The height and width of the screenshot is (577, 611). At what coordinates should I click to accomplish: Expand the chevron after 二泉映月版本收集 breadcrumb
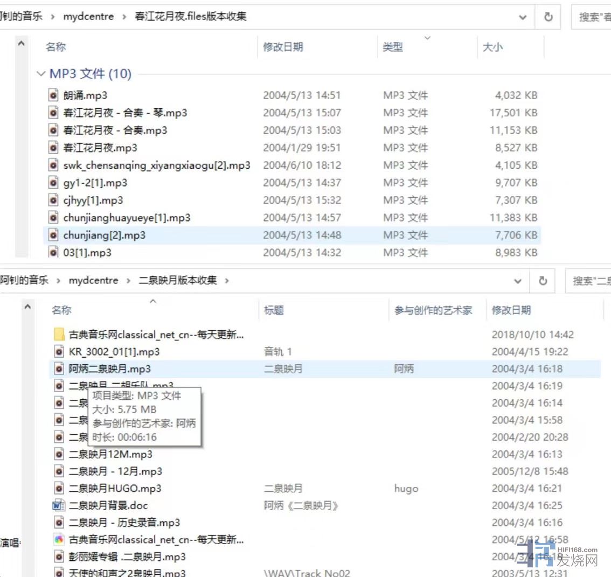tap(227, 281)
